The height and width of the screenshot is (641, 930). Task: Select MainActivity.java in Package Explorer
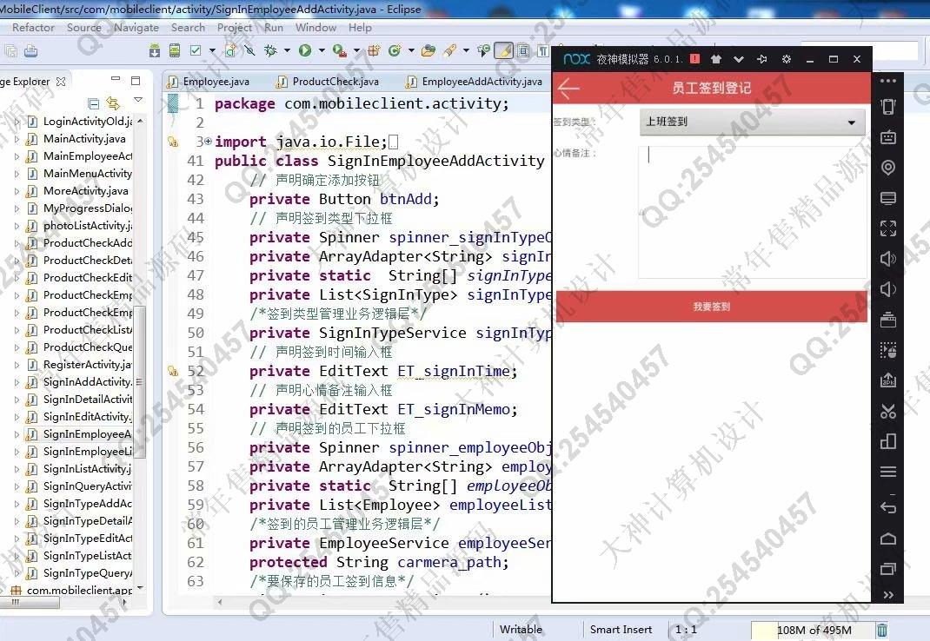click(x=83, y=139)
